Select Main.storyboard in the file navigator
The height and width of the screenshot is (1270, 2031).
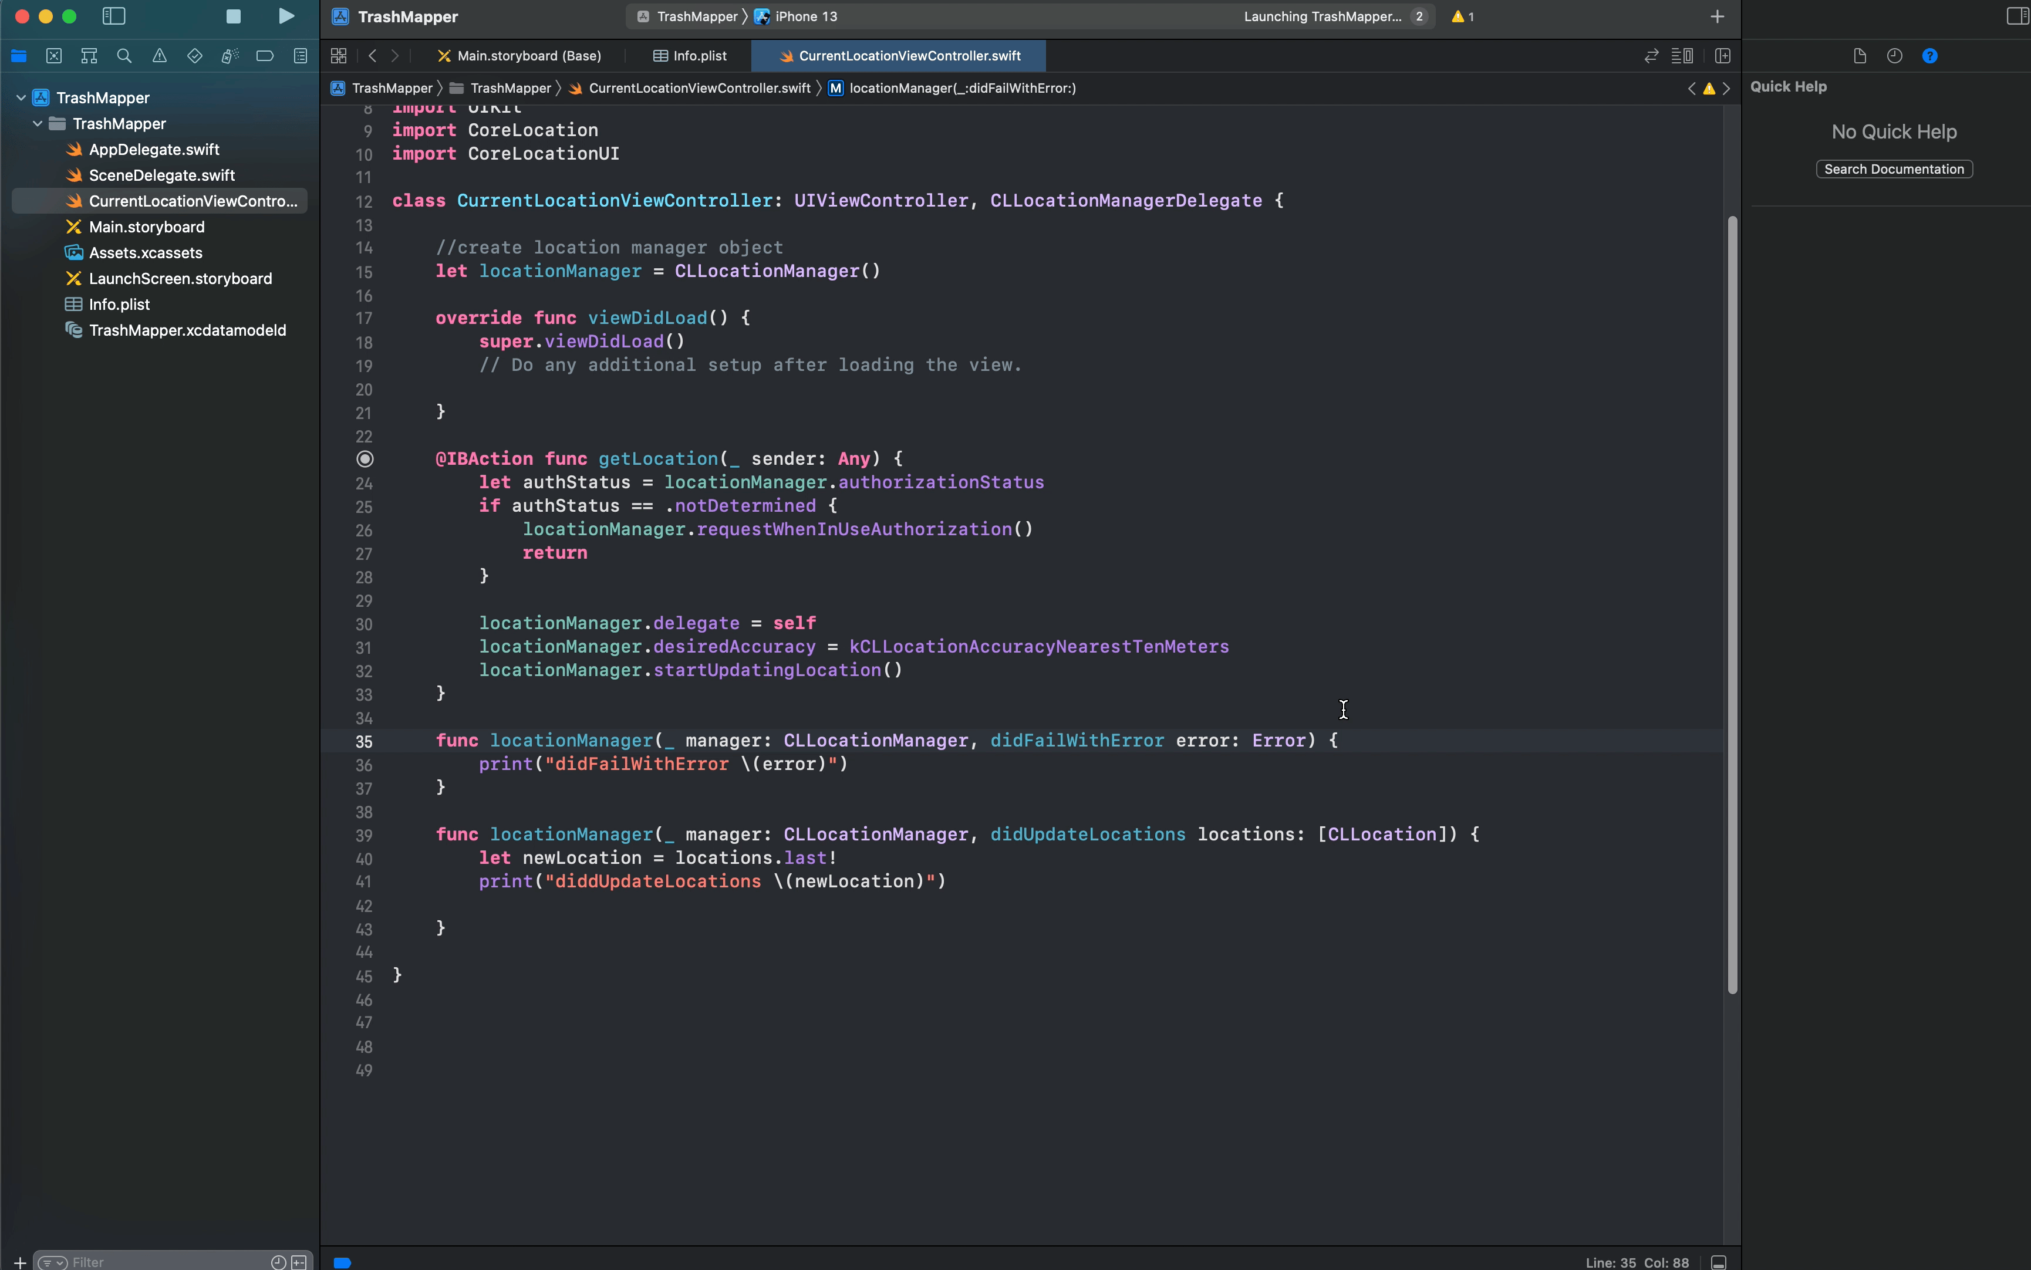[147, 227]
